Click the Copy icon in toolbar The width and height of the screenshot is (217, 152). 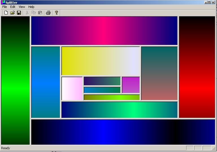[34, 13]
